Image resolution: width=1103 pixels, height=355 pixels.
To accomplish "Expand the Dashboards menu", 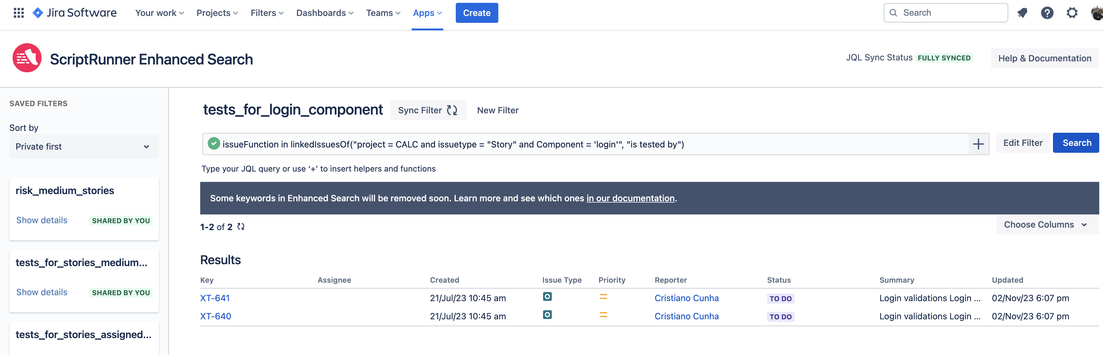I will tap(325, 13).
